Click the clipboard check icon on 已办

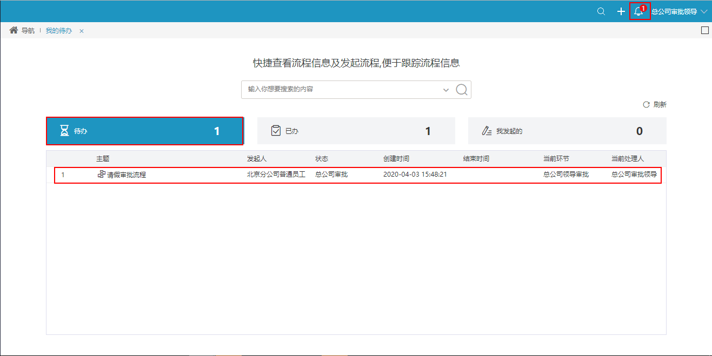point(276,131)
